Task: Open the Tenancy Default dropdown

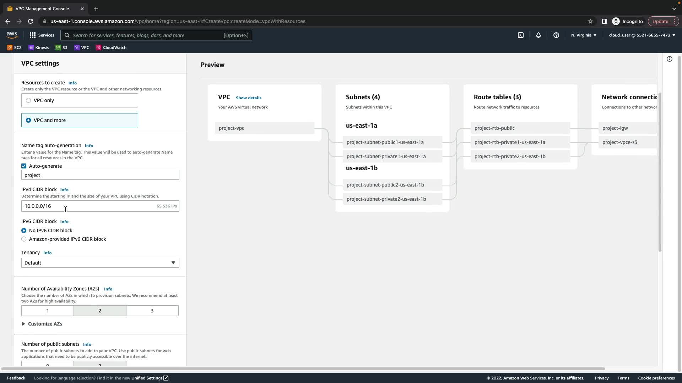Action: 100,263
